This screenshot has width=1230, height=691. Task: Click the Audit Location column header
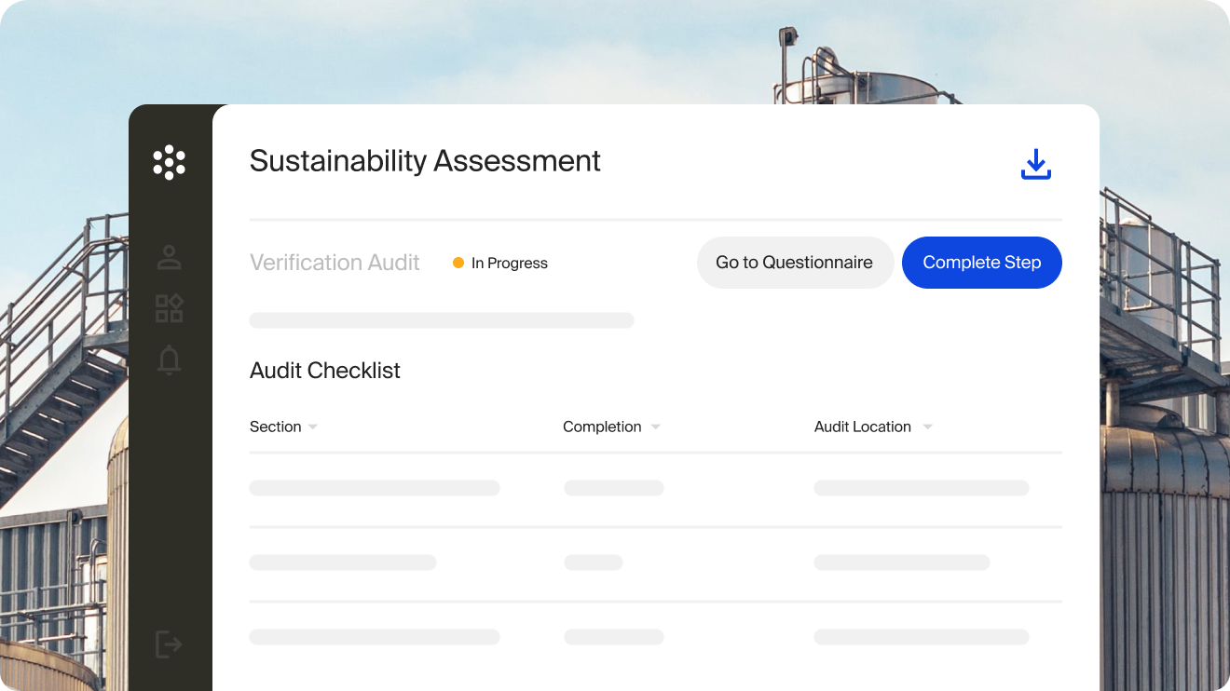click(862, 427)
